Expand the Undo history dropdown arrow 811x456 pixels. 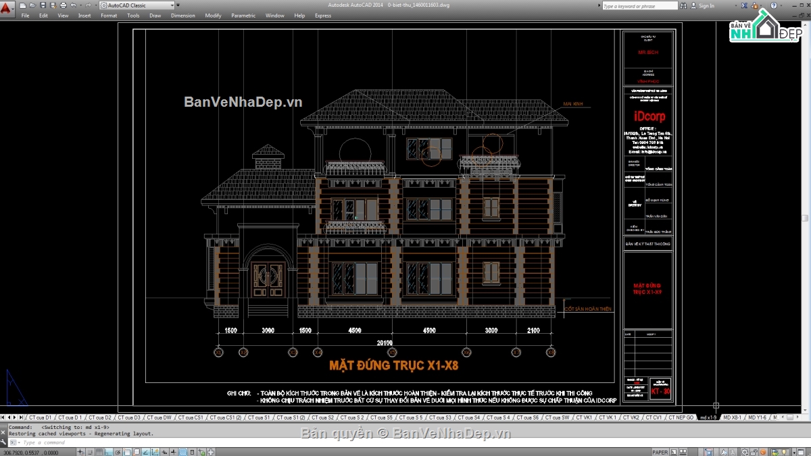[80, 5]
